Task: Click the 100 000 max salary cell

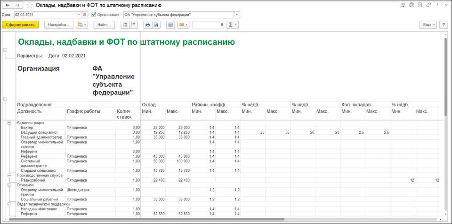Action: (x=178, y=163)
